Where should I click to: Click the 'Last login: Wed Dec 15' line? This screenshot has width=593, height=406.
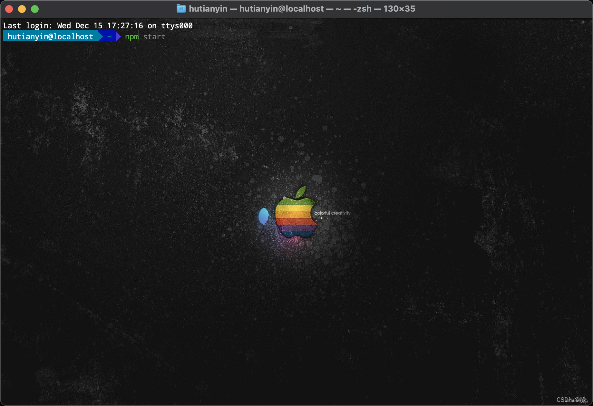pos(98,26)
